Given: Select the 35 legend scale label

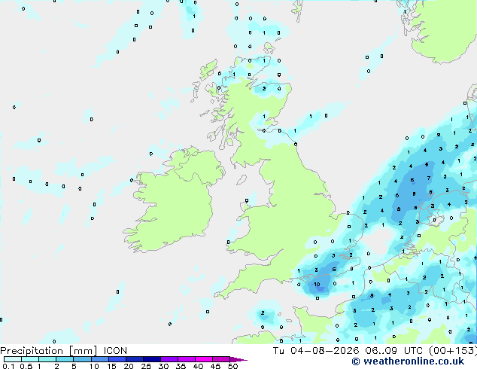Looking at the screenshot, I should click(181, 366).
